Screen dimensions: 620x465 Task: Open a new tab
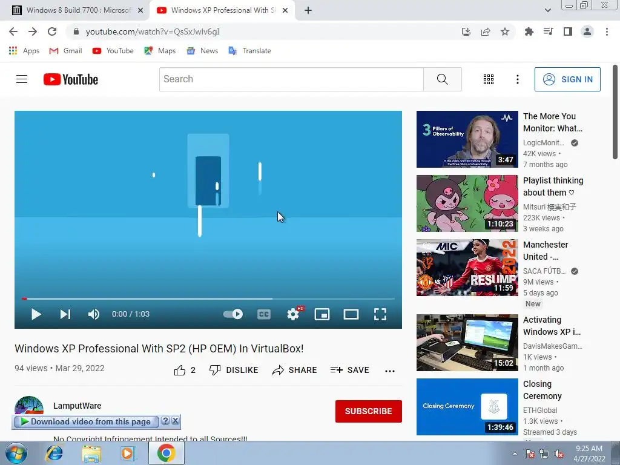[308, 10]
